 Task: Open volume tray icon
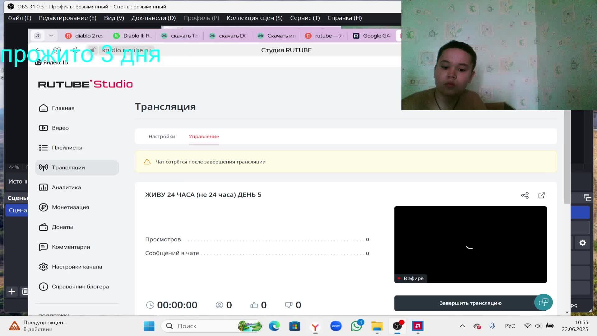coord(538,326)
